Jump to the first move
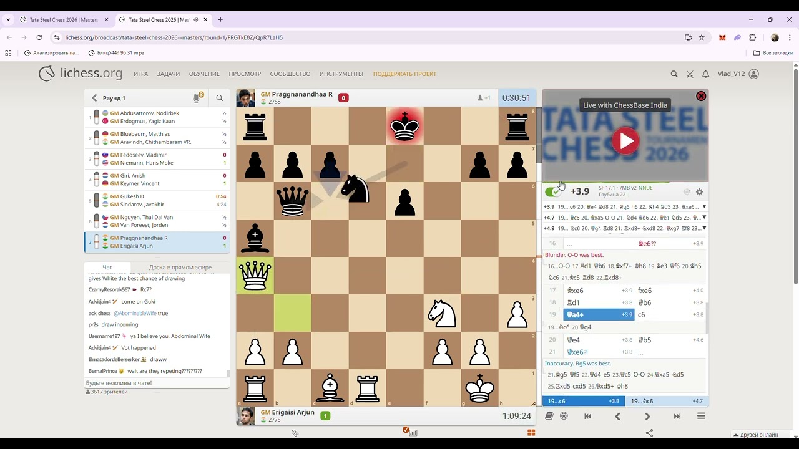This screenshot has height=449, width=799. pyautogui.click(x=587, y=416)
